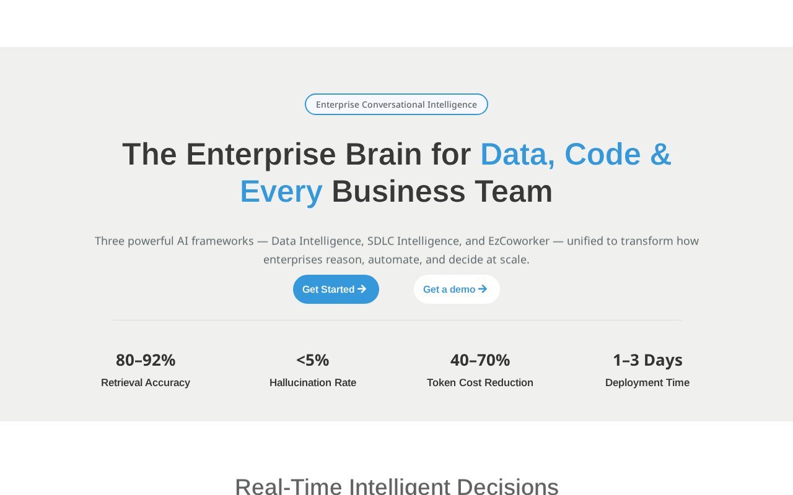Select the Token Cost Reduction label
The width and height of the screenshot is (793, 495).
(x=480, y=383)
